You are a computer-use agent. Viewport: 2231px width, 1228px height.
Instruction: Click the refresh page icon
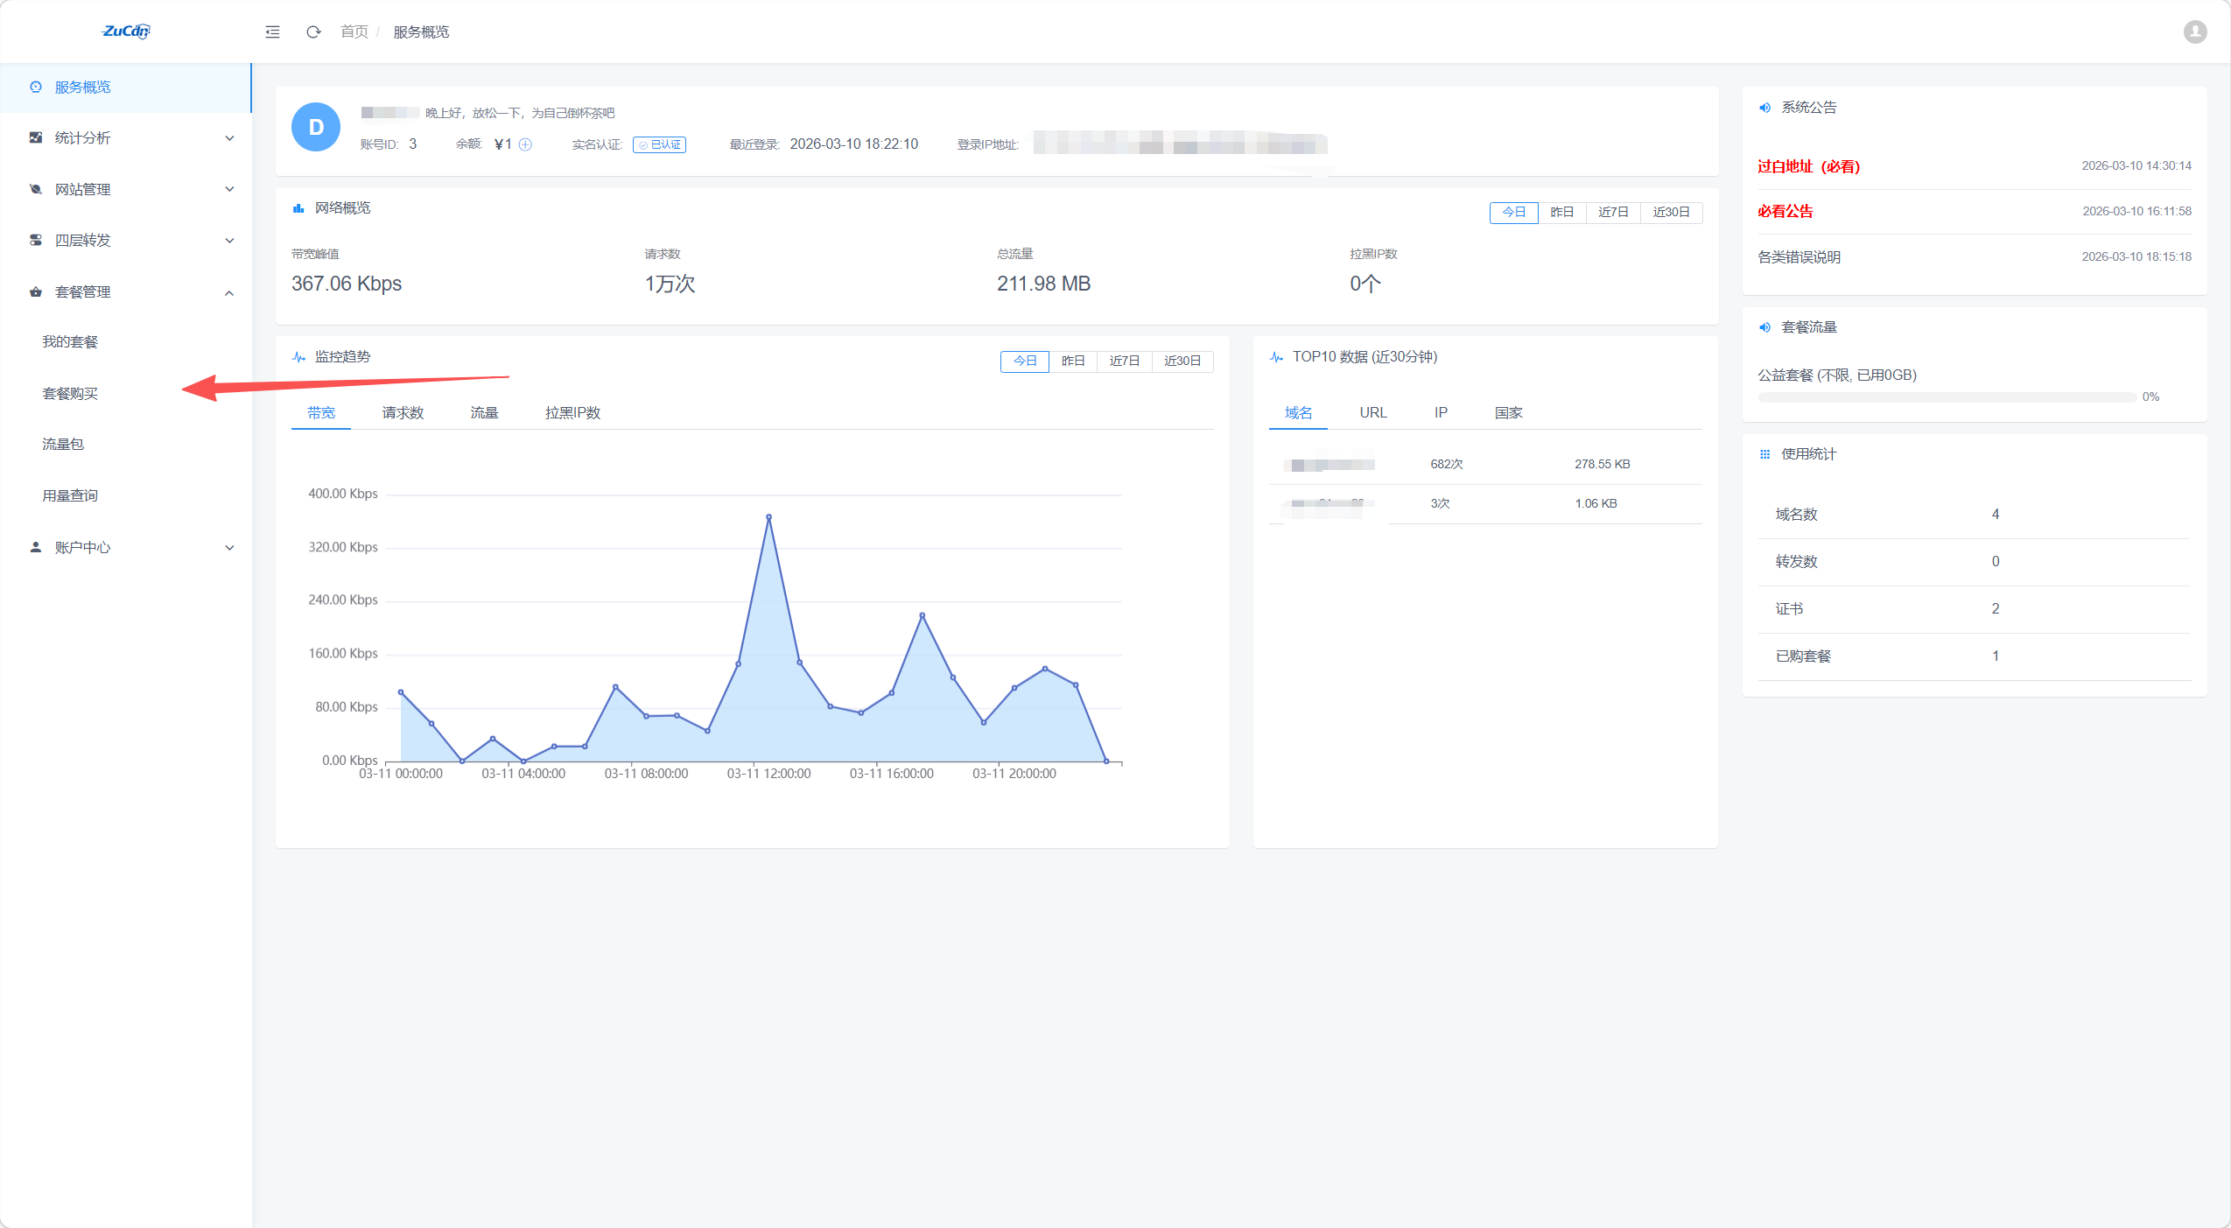(313, 32)
